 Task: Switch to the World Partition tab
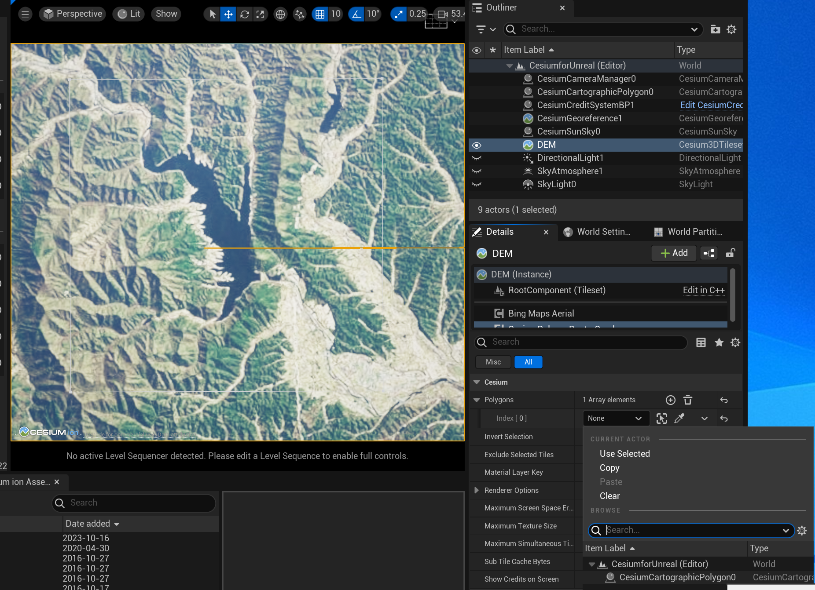[x=689, y=232]
